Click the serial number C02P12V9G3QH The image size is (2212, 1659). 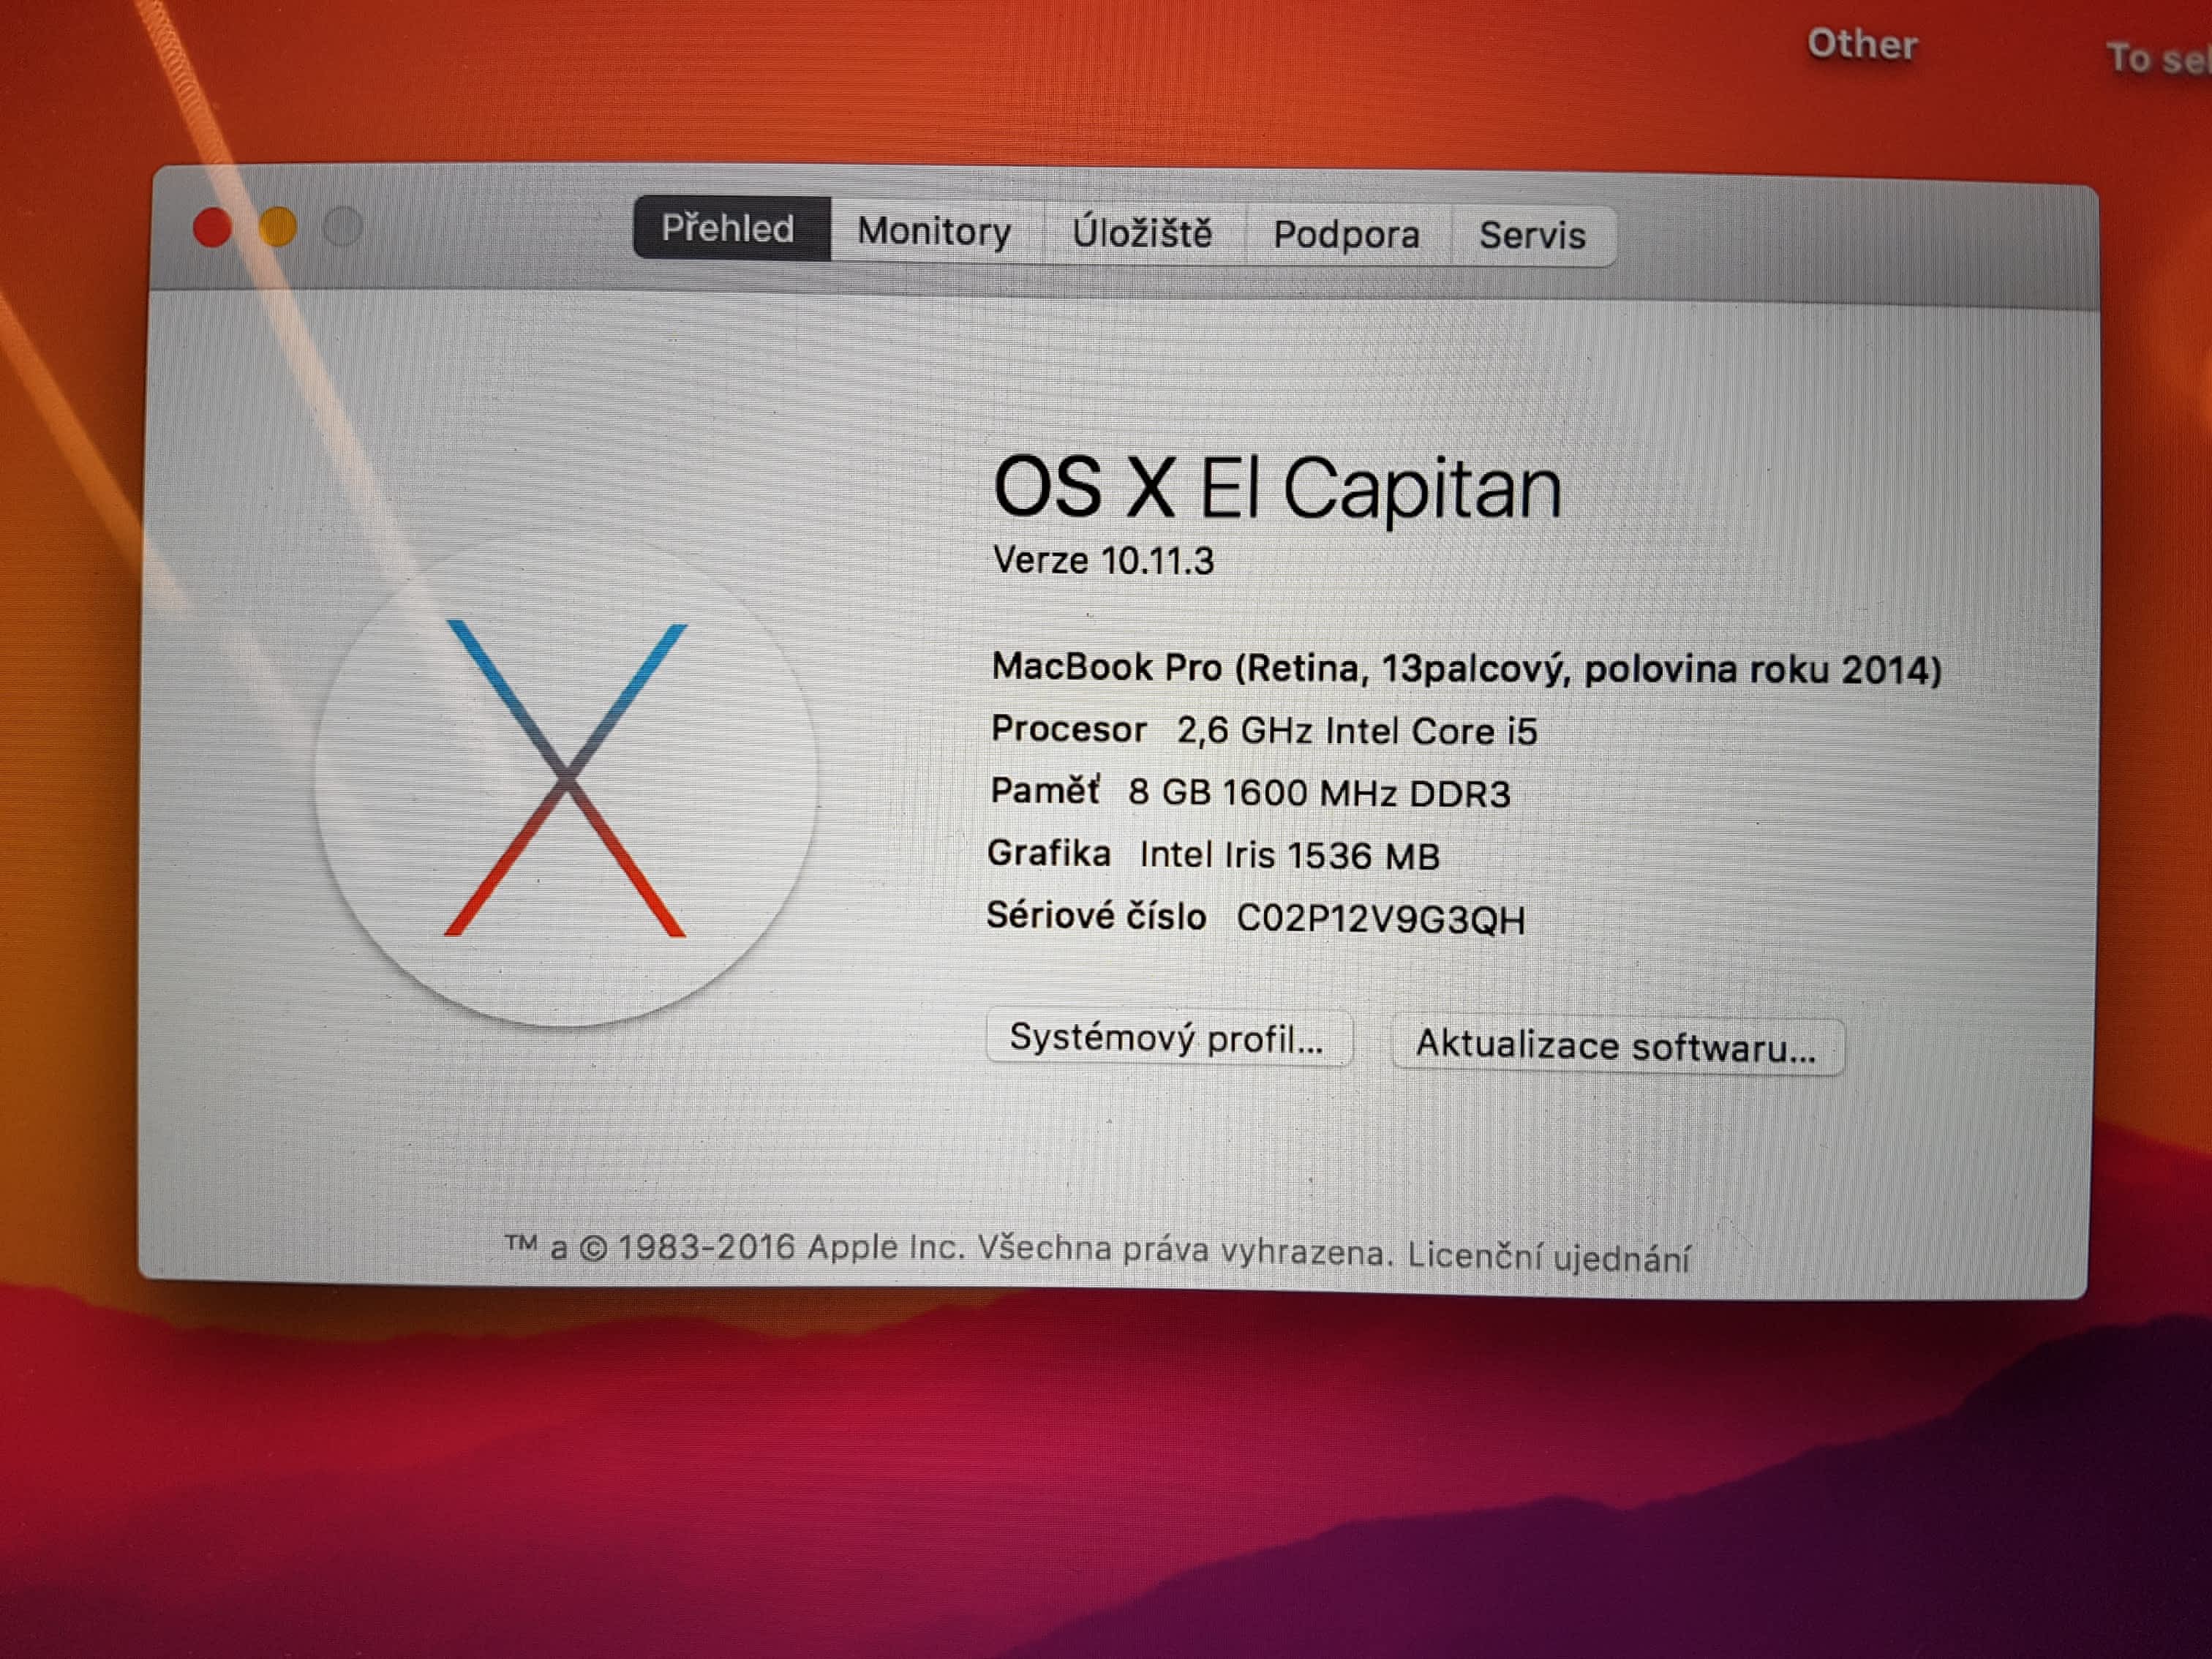1380,919
